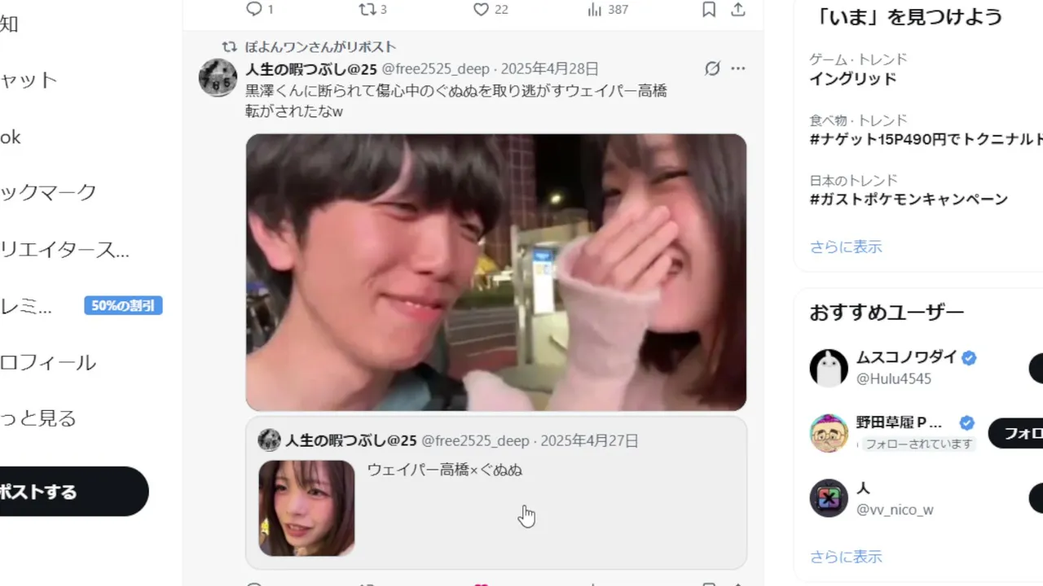
Task: Bookmark the top post
Action: click(x=709, y=9)
